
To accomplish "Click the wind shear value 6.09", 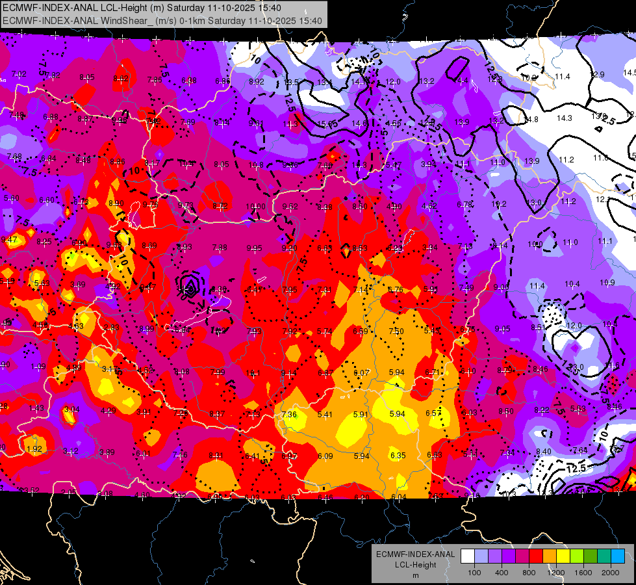I will [x=325, y=456].
